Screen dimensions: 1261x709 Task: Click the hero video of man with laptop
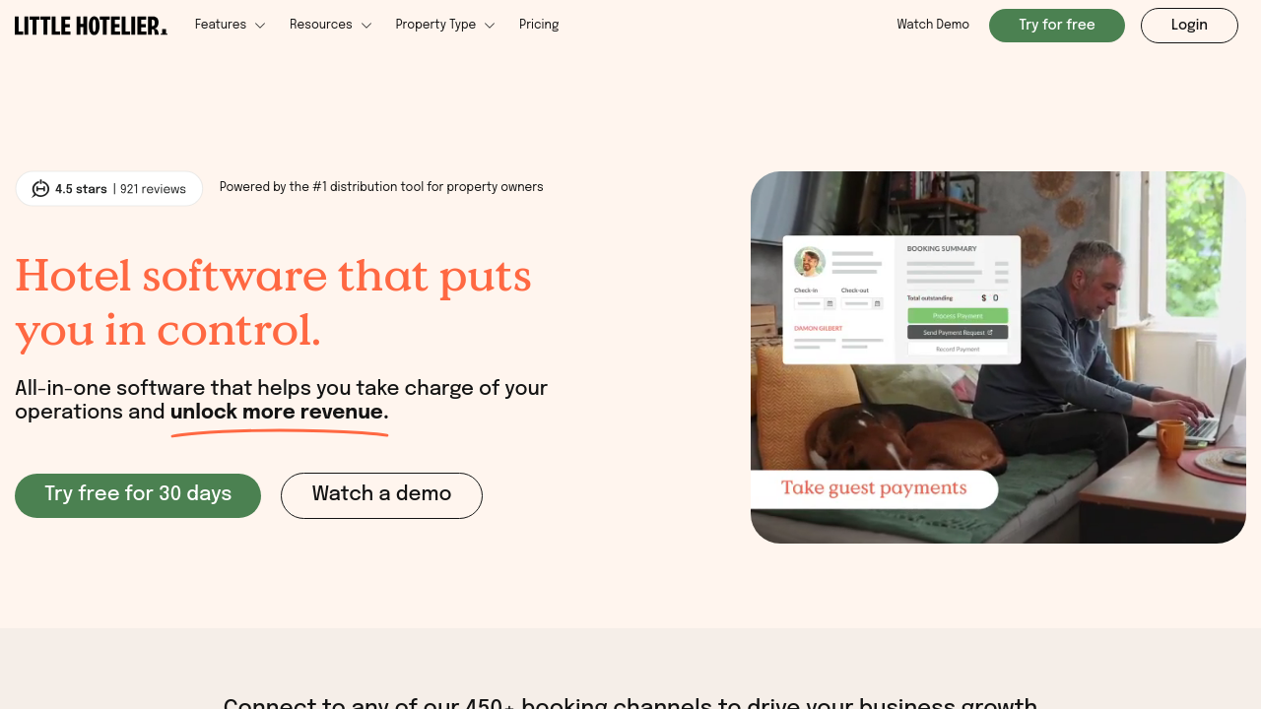998,357
